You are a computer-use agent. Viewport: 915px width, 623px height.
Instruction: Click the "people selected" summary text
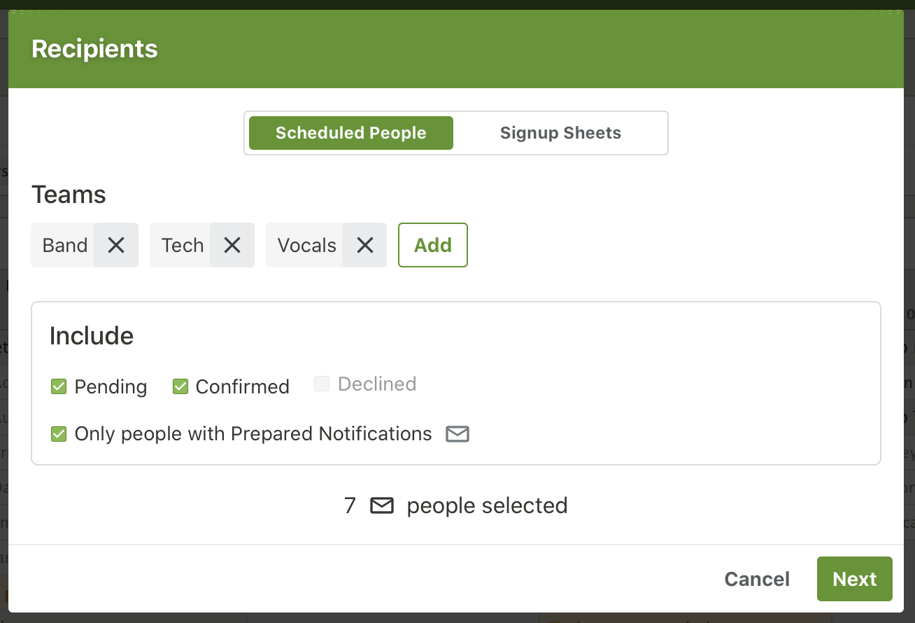pyautogui.click(x=487, y=505)
